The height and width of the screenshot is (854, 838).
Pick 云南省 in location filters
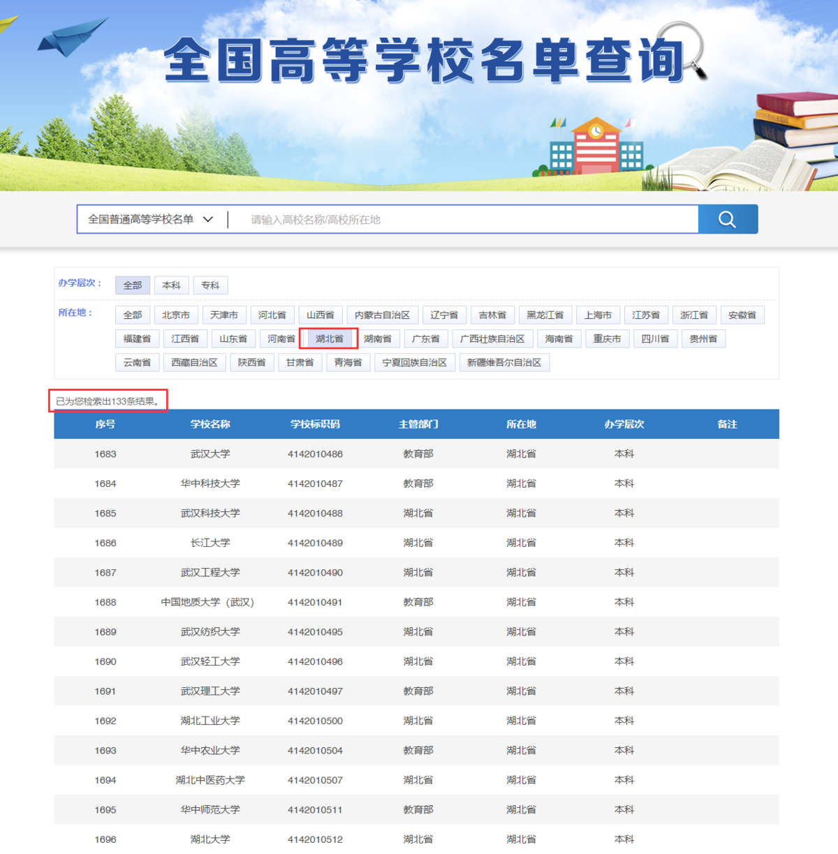click(137, 363)
